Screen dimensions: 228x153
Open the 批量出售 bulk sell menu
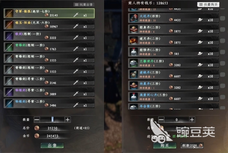coord(84,5)
